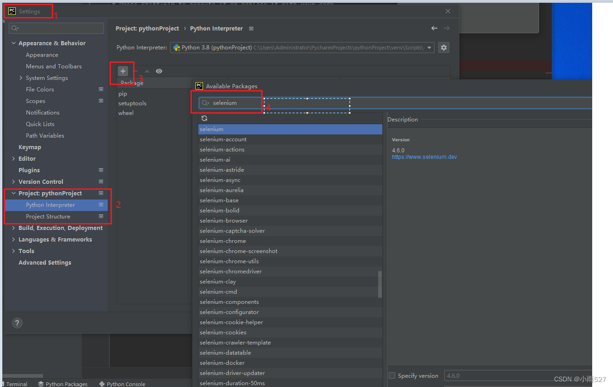Click the project-level icon next to File Colors

(x=101, y=89)
